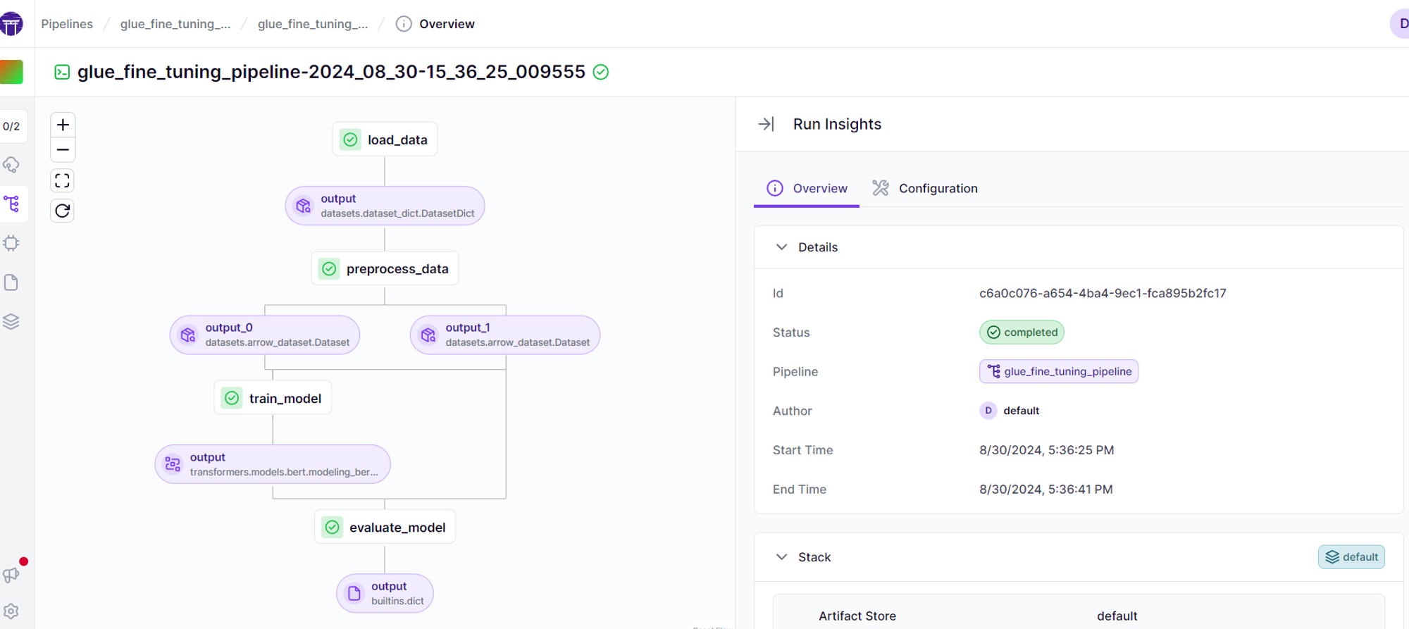The image size is (1409, 629).
Task: Click the completed status badge
Action: (1022, 332)
